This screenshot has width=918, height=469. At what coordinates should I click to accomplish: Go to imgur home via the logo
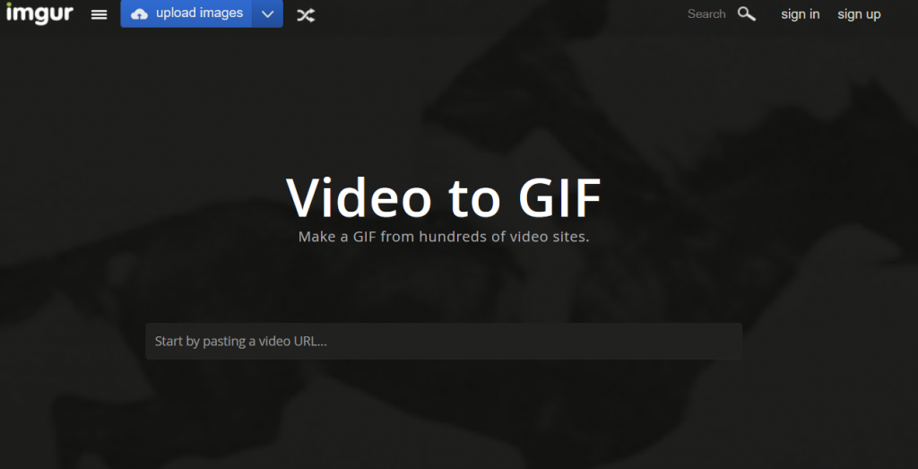click(39, 13)
